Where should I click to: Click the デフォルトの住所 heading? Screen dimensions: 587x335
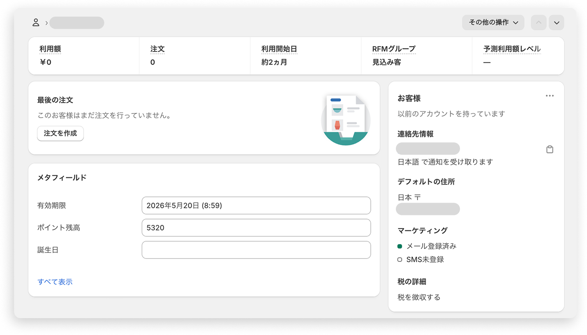(x=426, y=182)
